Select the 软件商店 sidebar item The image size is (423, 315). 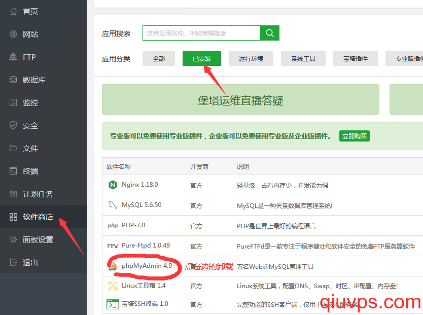43,217
